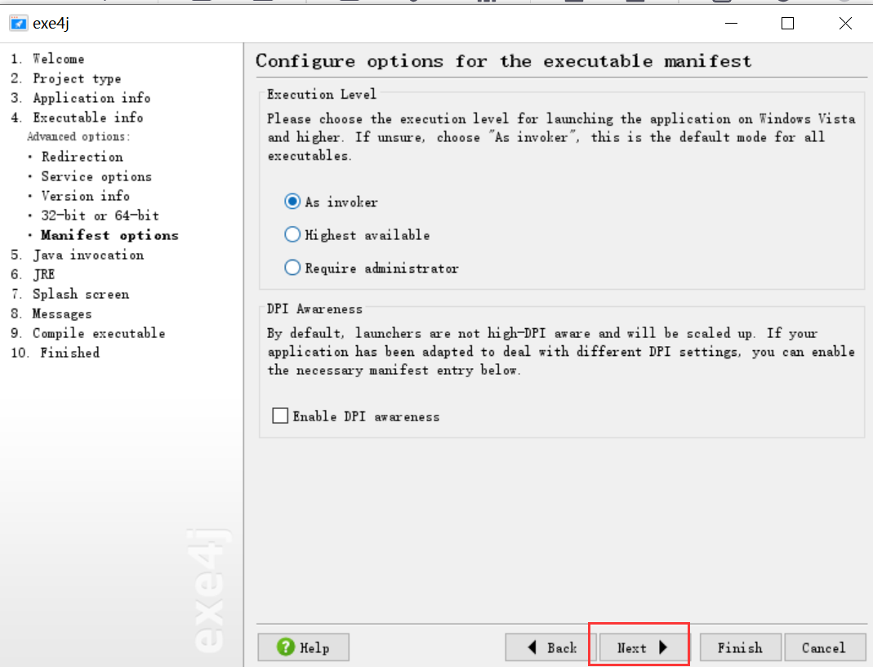
Task: Jump to the 'Java invocation' step
Action: point(87,255)
